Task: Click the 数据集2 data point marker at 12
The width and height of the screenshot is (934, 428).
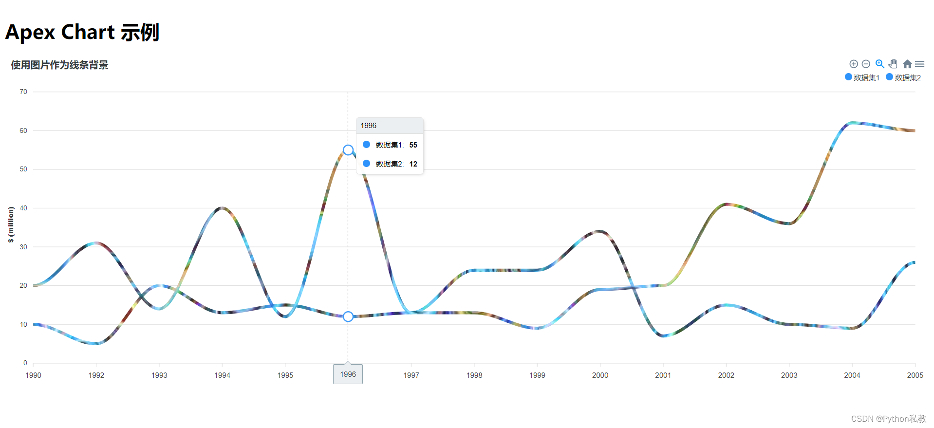Action: pyautogui.click(x=348, y=316)
